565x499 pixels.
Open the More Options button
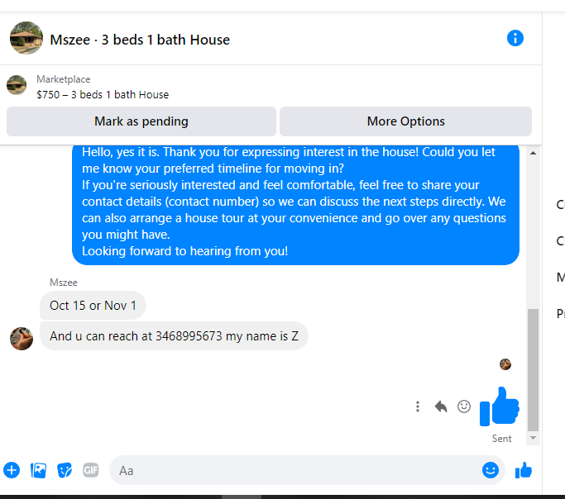[x=405, y=121]
